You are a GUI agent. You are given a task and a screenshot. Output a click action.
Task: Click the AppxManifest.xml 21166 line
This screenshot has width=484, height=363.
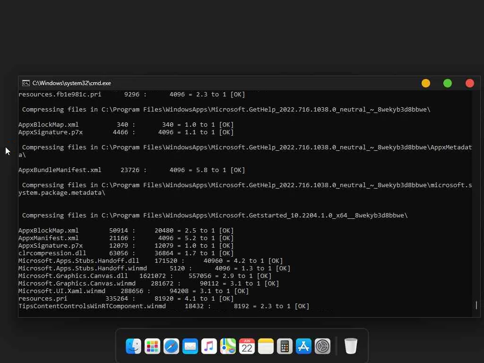pos(126,238)
